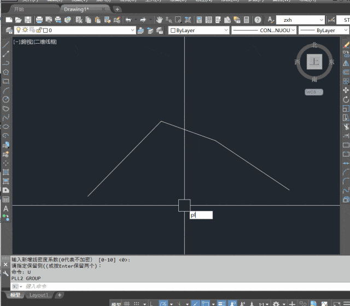
Task: Select the Rectangle draw tool
Action: click(x=6, y=81)
